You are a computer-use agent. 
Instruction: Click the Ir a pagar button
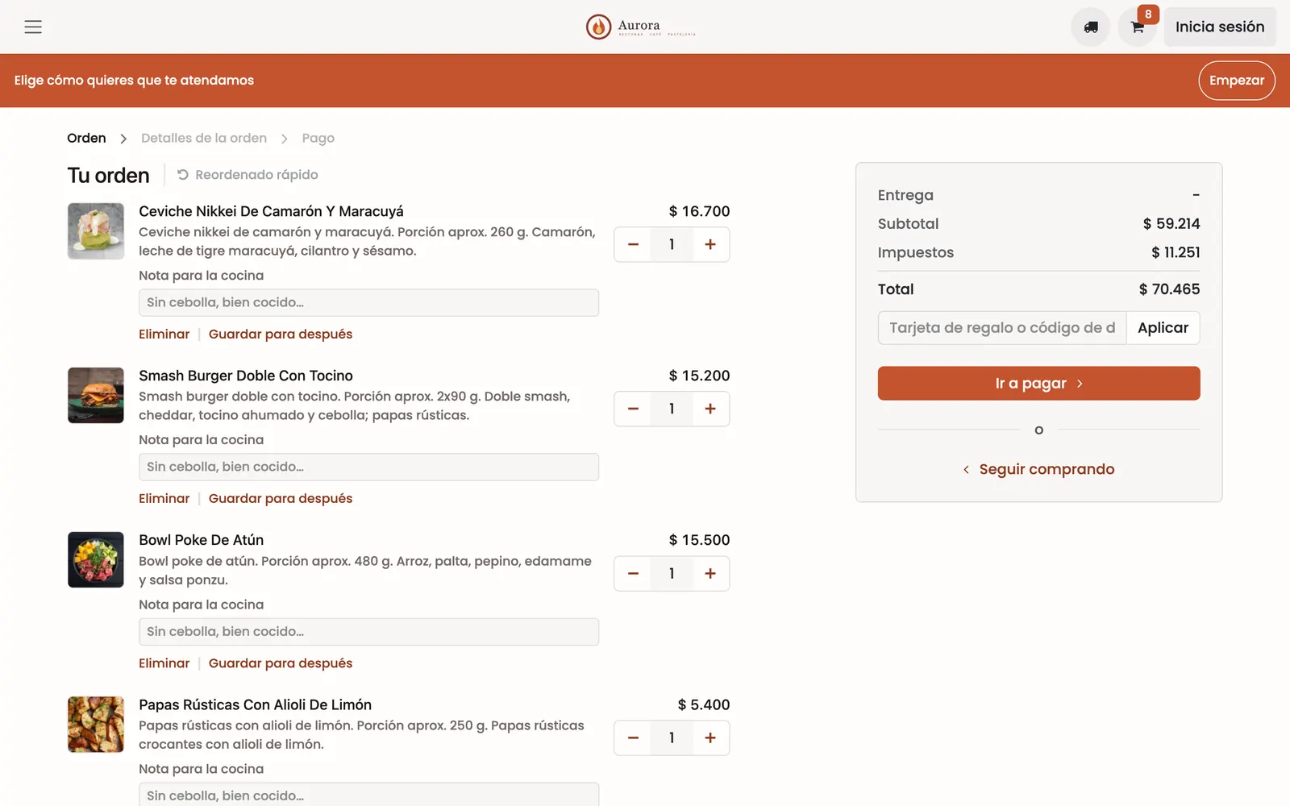click(x=1038, y=383)
